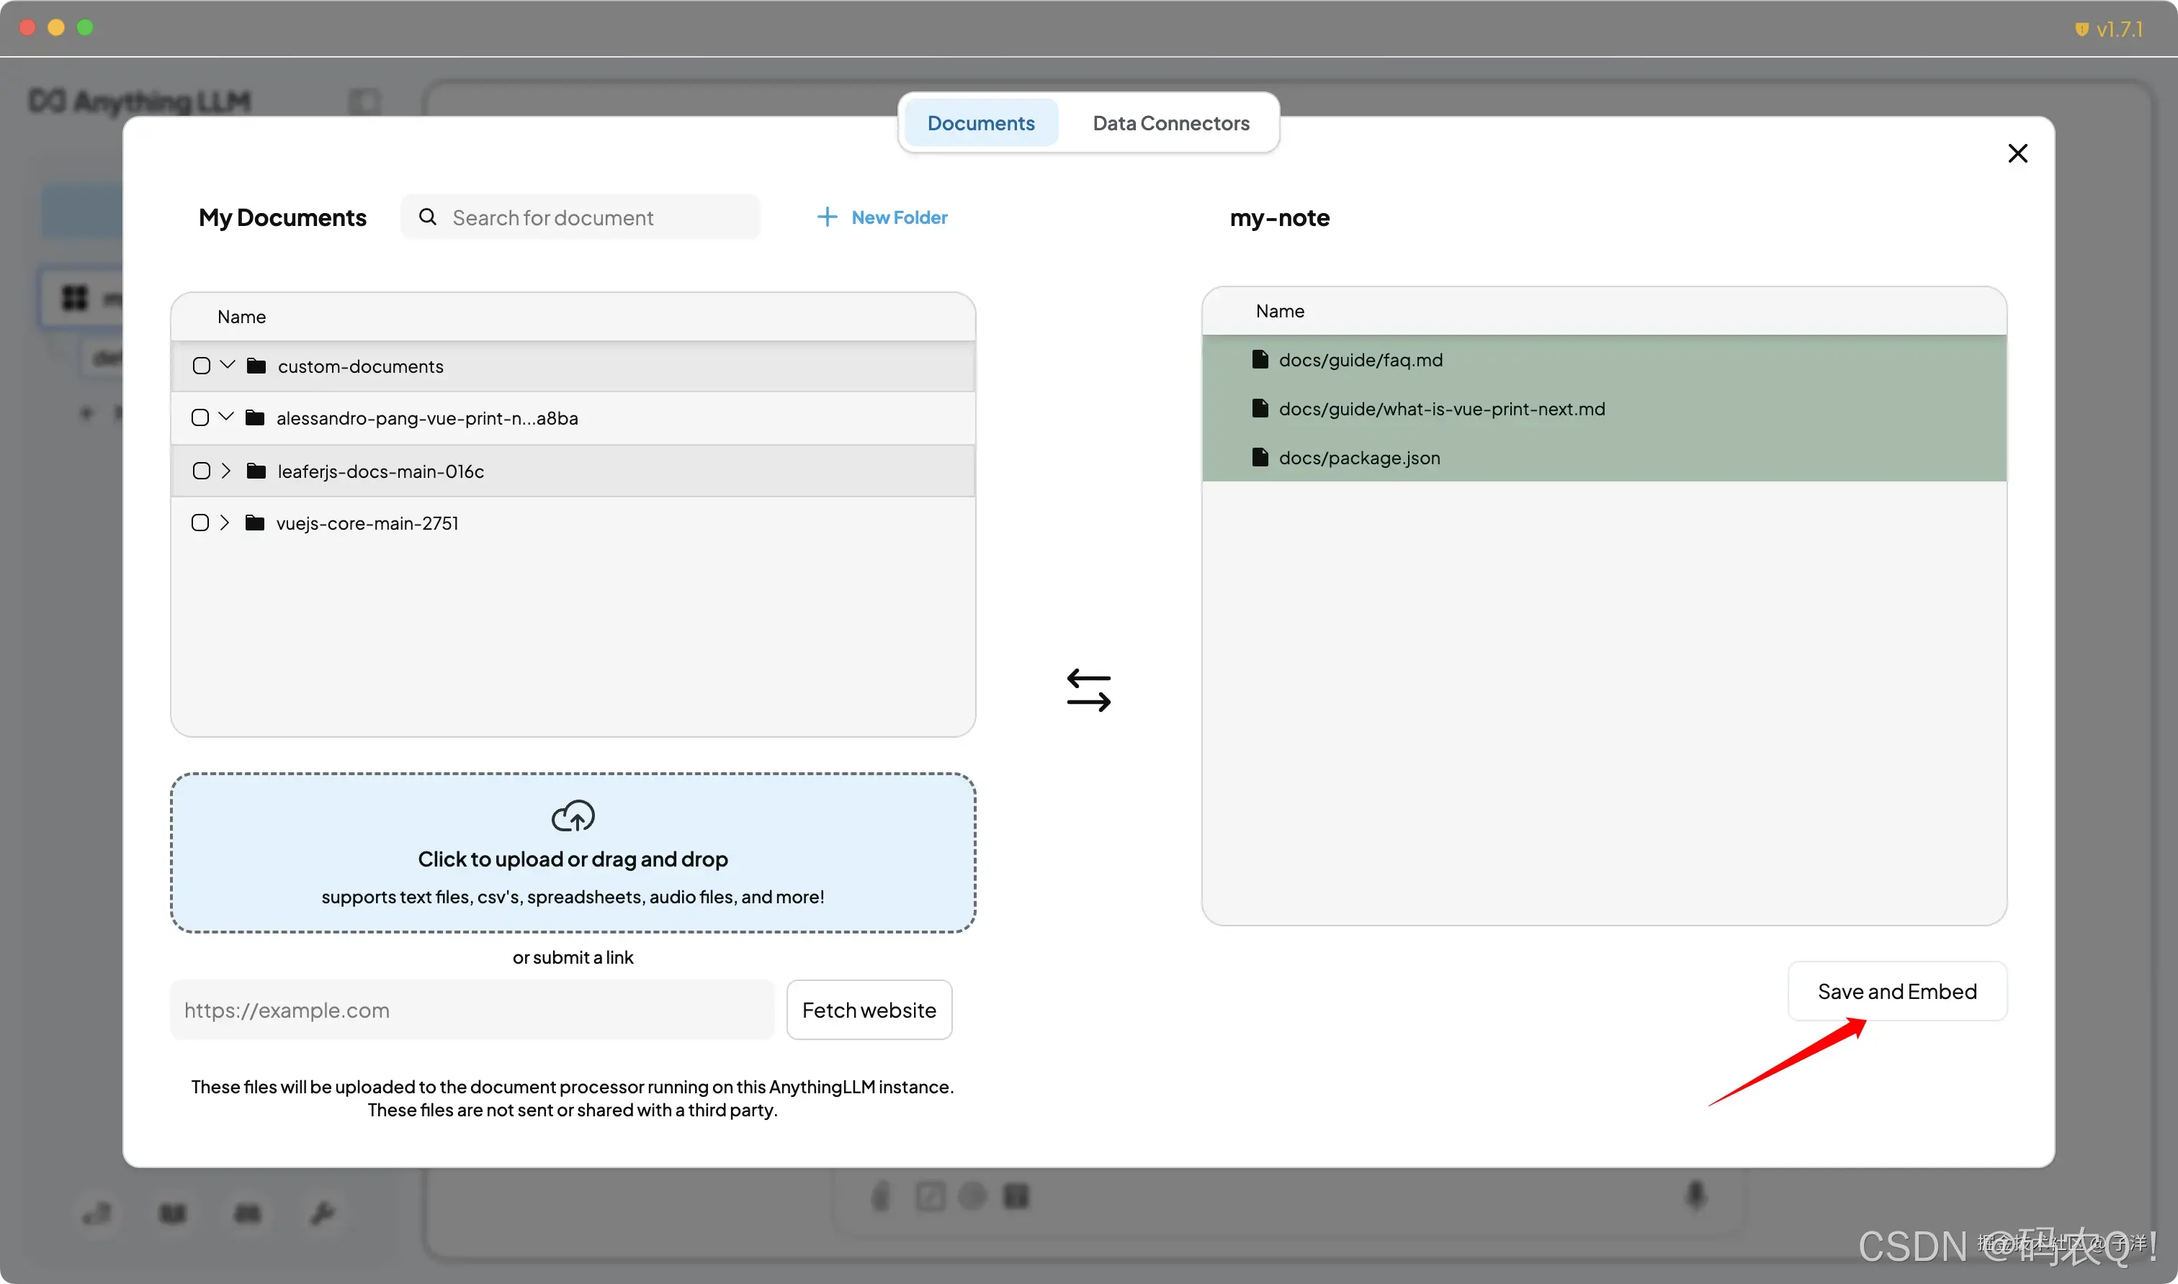2178x1284 pixels.
Task: Click the custom-documents folder icon
Action: [x=256, y=366]
